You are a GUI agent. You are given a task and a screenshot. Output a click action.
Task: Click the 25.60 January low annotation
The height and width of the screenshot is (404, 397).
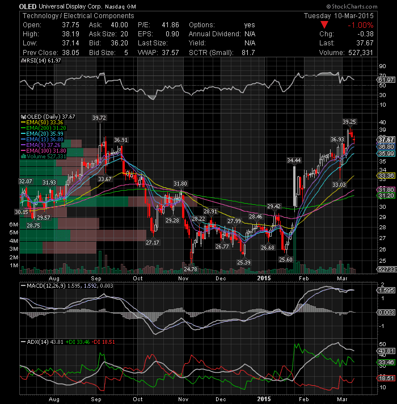tap(286, 259)
